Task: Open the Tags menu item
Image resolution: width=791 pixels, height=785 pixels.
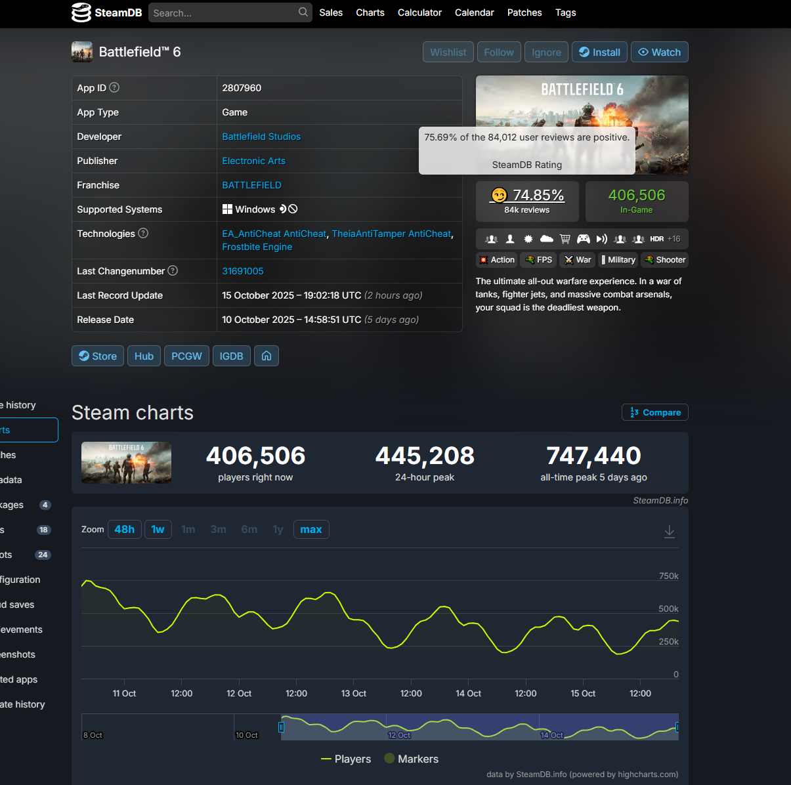Action: [x=566, y=12]
